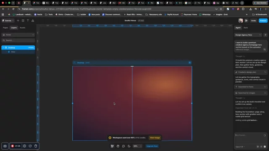Click the Ask Gemini button
The image size is (269, 151).
260,3
